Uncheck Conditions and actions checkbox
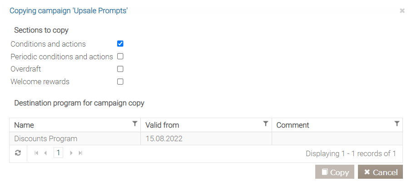The height and width of the screenshot is (186, 412). click(x=120, y=44)
